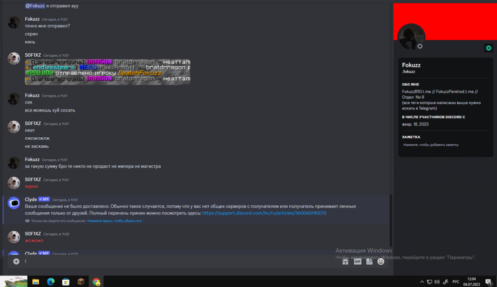This screenshot has width=497, height=287.
Task: Click the chat scrollbar thumb
Action: point(391,220)
